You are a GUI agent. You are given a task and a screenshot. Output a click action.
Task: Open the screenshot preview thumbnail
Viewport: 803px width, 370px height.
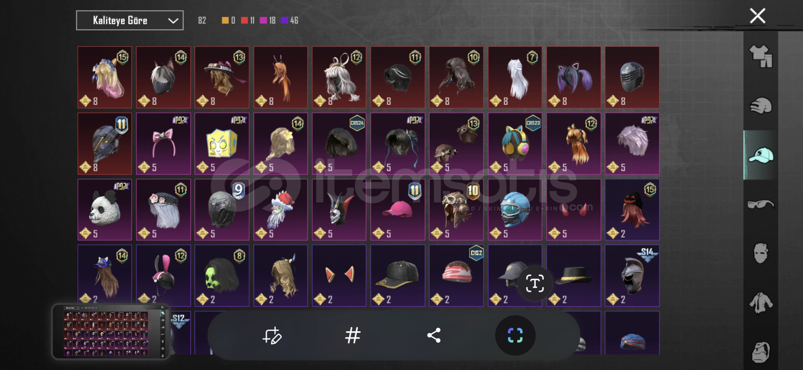pos(111,331)
